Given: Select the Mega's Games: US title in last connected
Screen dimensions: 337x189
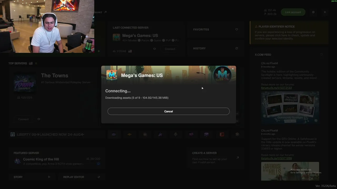Looking at the screenshot, I should (140, 35).
